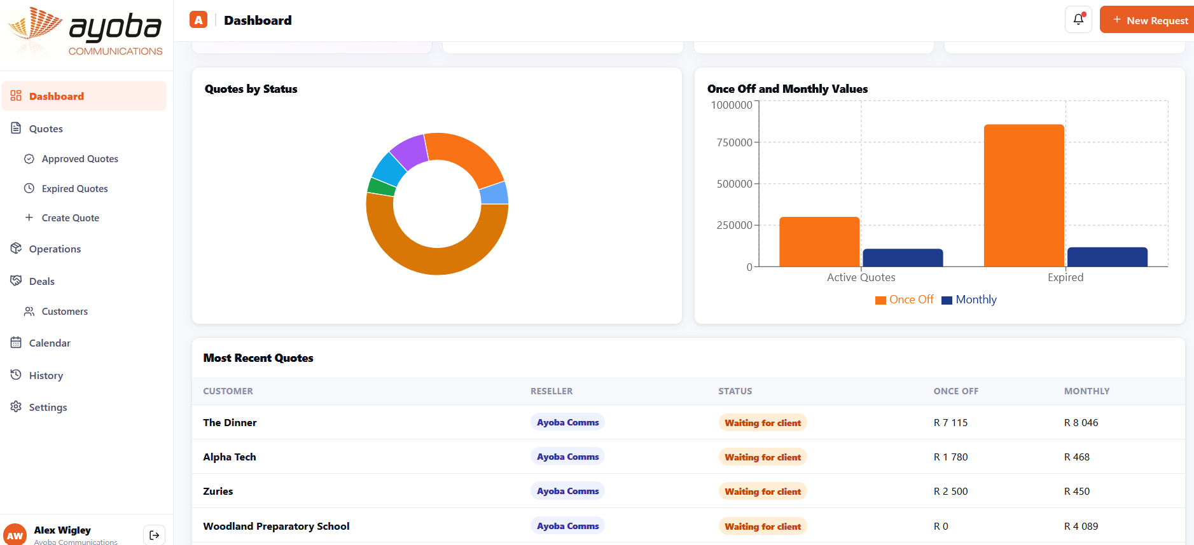The height and width of the screenshot is (545, 1194).
Task: Open Expired Quotes page
Action: coord(75,188)
